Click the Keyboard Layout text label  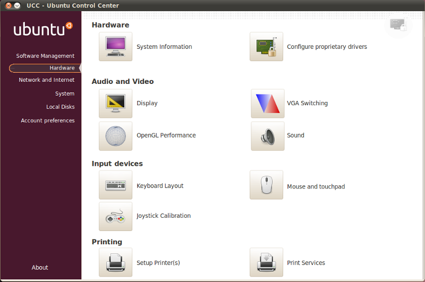[x=160, y=186]
